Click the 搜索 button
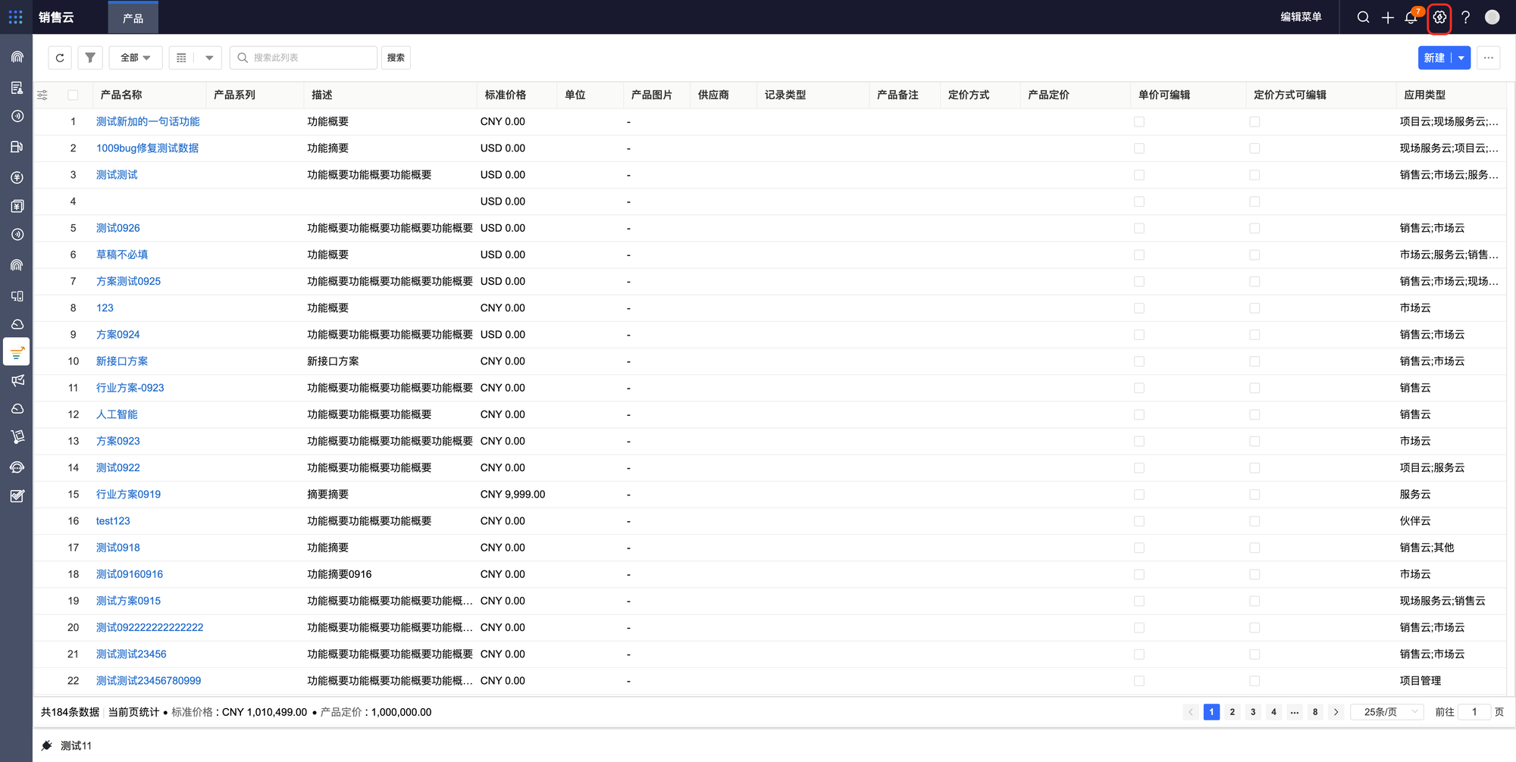The height and width of the screenshot is (762, 1516). click(396, 58)
